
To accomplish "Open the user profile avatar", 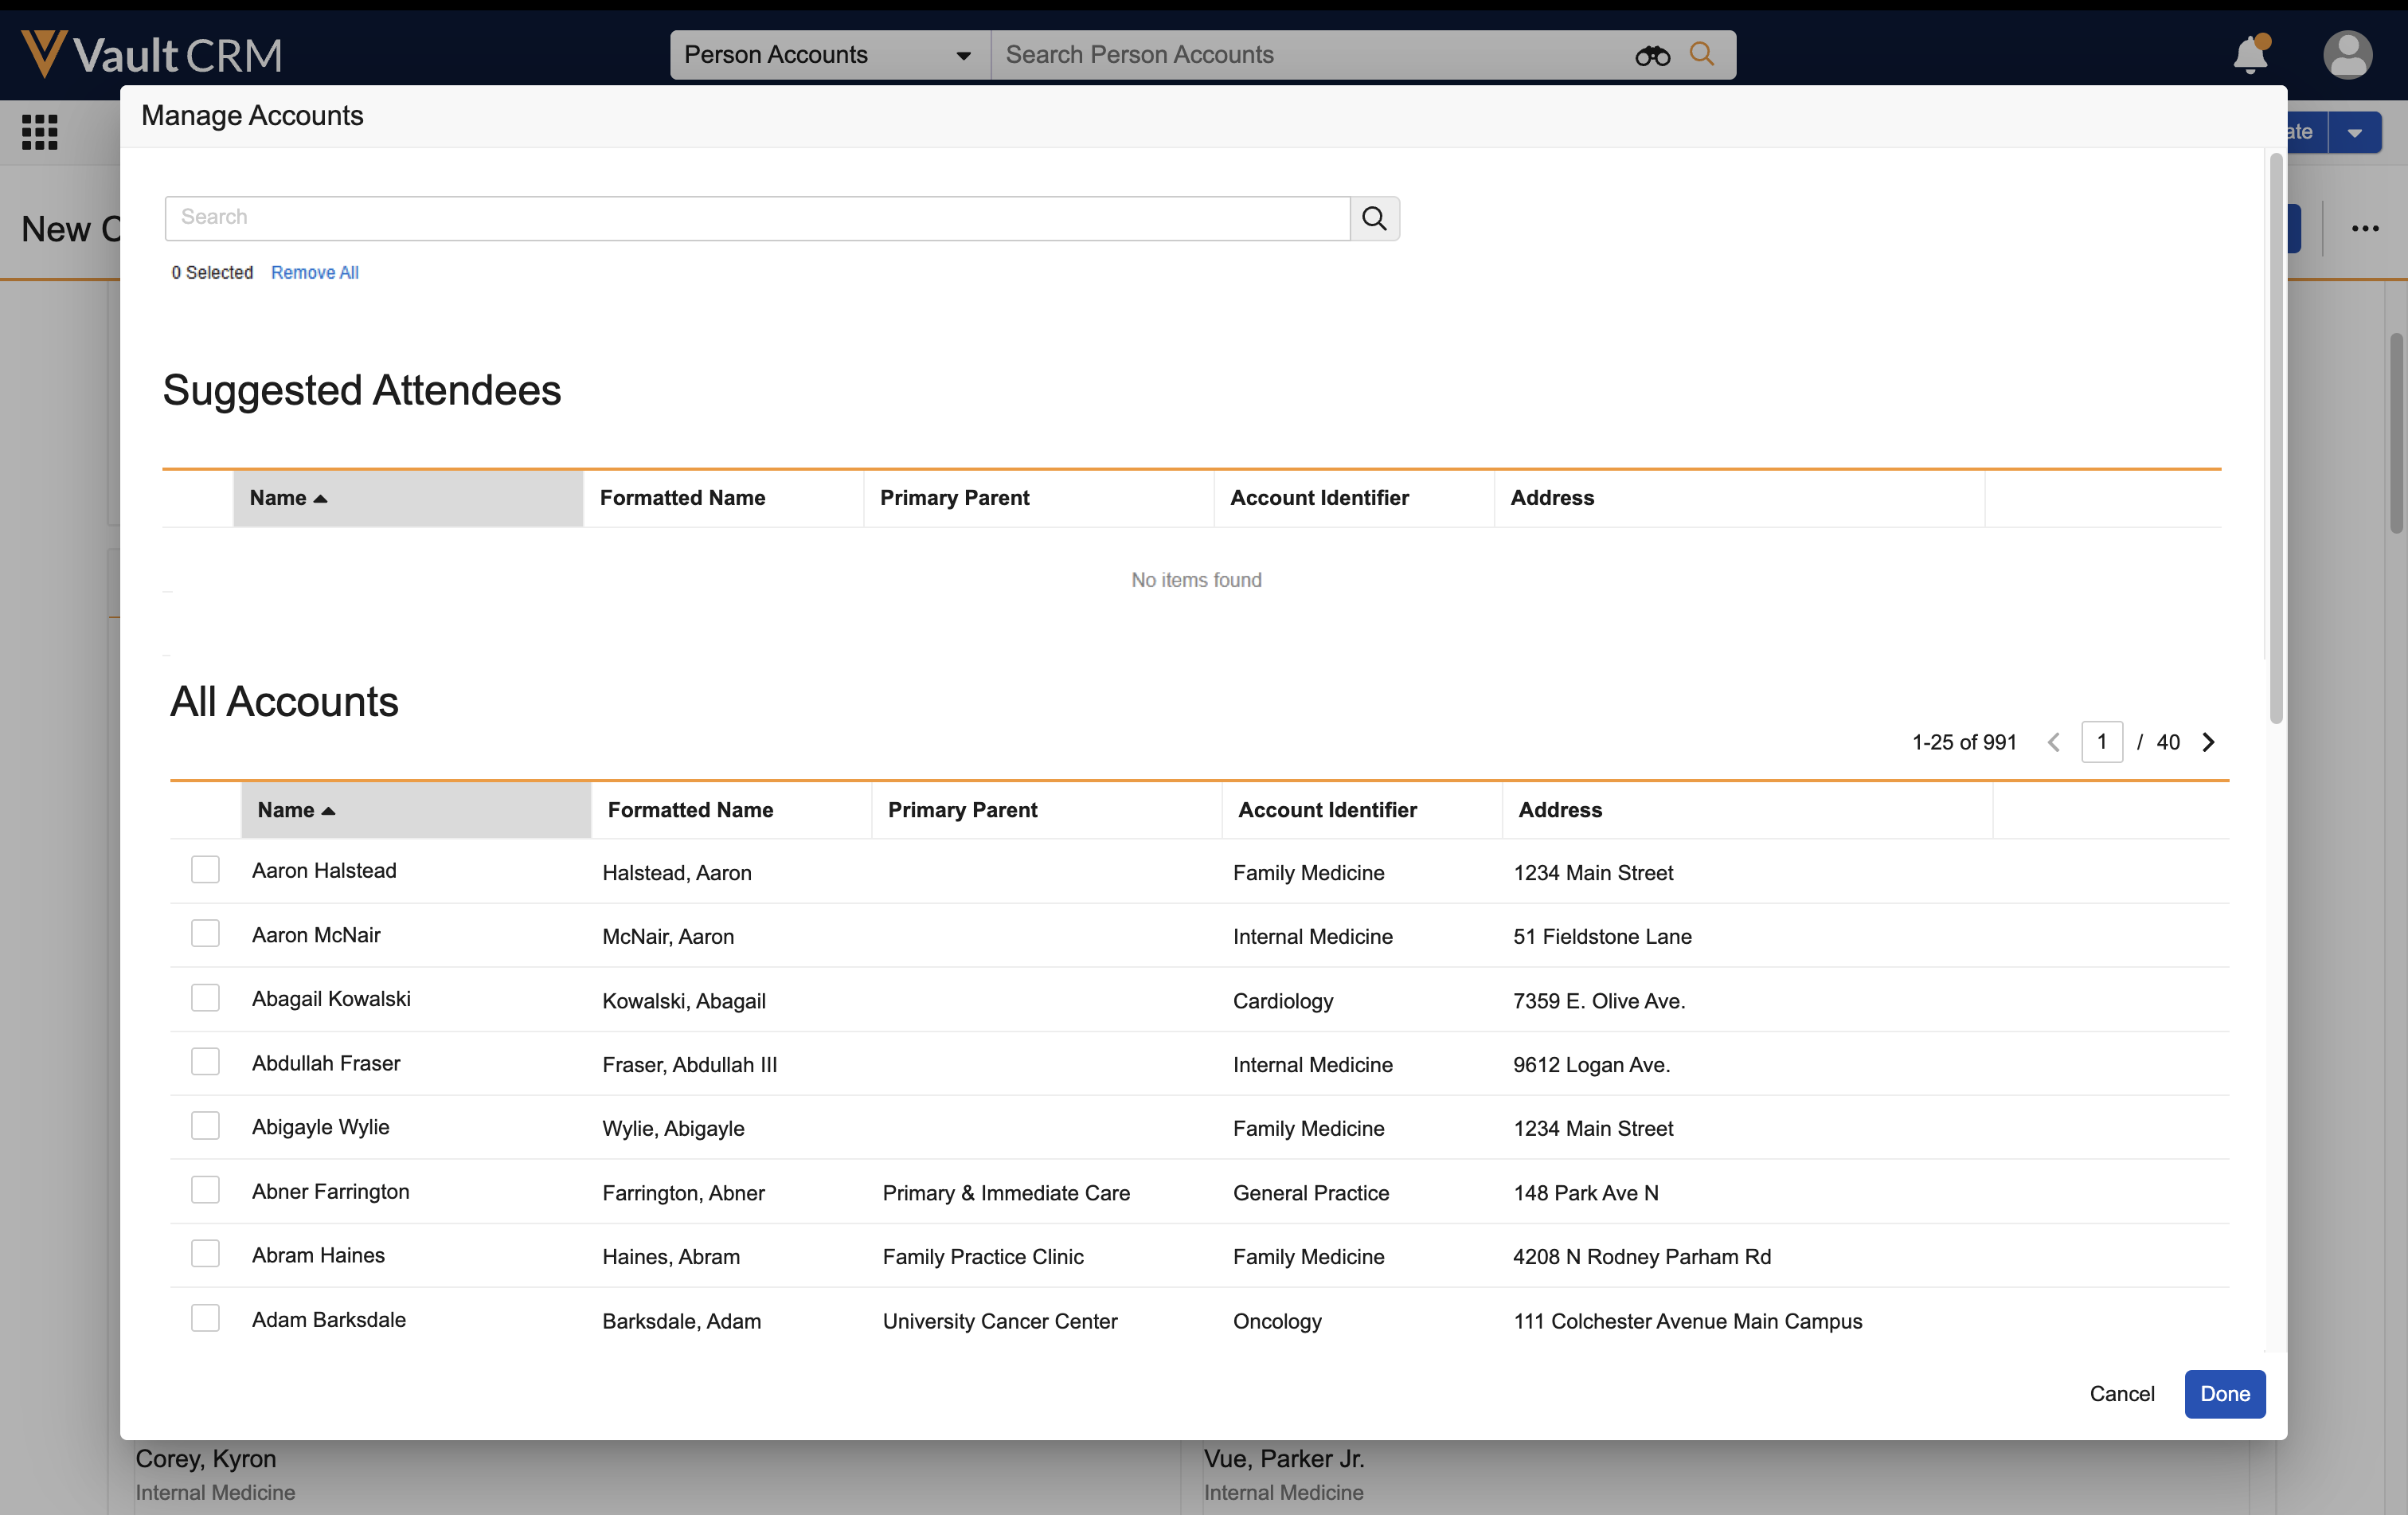I will tap(2346, 54).
